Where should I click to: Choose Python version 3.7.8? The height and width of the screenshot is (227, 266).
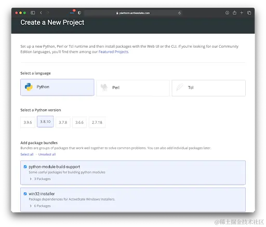(x=63, y=122)
